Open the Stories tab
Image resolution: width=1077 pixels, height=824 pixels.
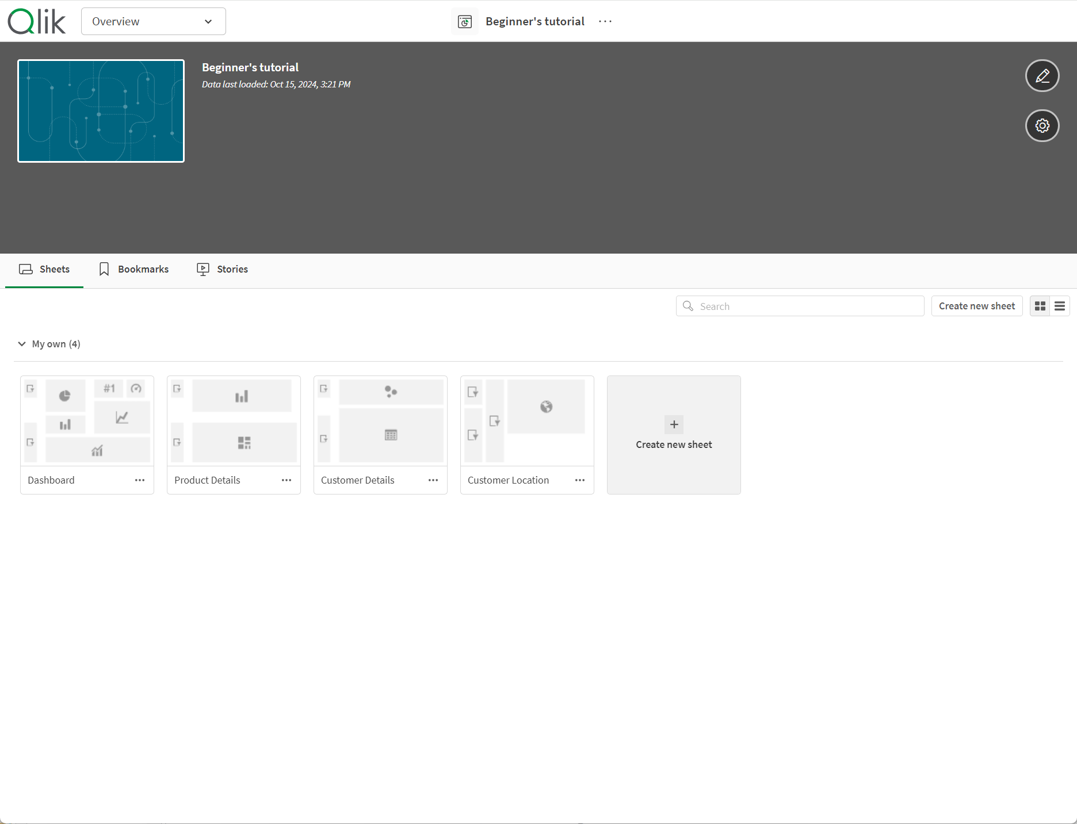click(222, 269)
